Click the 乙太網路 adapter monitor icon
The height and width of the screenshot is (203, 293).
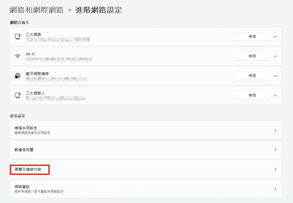coord(18,37)
